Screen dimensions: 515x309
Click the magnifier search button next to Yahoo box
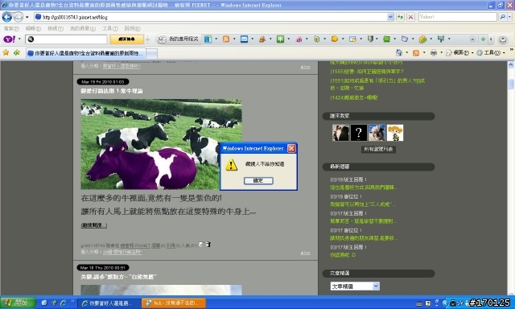[x=502, y=17]
